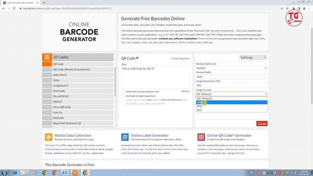The height and width of the screenshot is (176, 313).
Task: Select Aztec barcode type
Action: pos(78,80)
